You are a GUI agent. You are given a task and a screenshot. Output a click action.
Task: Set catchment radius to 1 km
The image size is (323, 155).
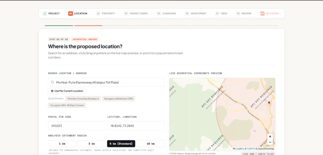(62, 144)
